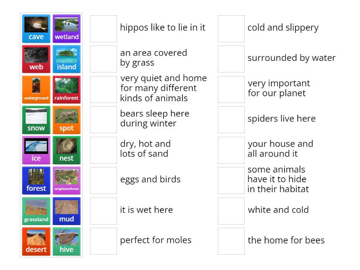Viewport: 360px width, 270px height.
Task: Click the hive image tile
Action: click(x=67, y=241)
